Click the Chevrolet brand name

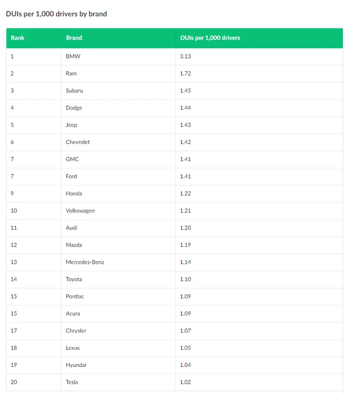pos(78,142)
